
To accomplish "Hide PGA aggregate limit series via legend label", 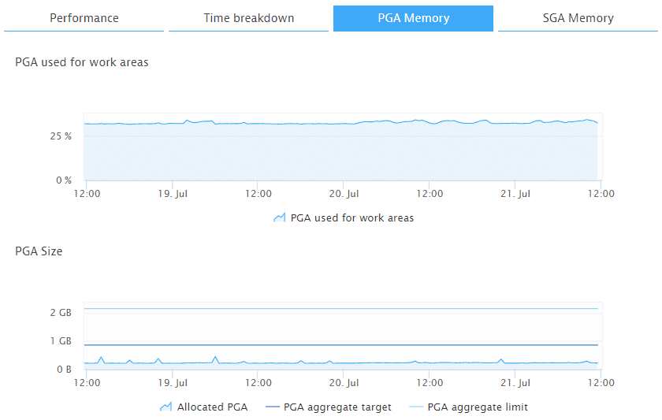I will point(478,407).
